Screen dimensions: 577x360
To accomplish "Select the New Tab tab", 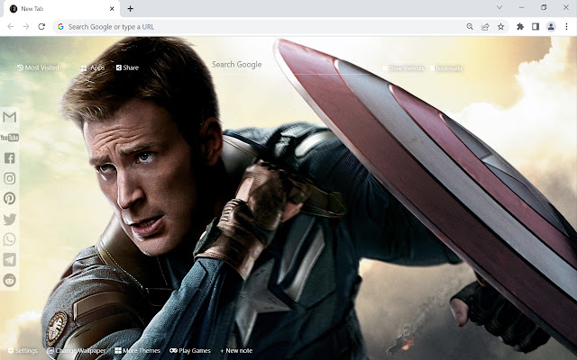I will tap(62, 8).
